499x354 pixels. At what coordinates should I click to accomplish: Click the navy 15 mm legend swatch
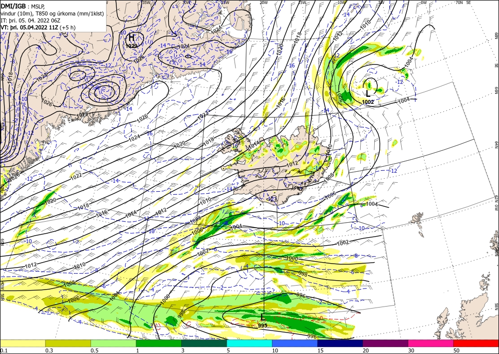tap(340, 343)
